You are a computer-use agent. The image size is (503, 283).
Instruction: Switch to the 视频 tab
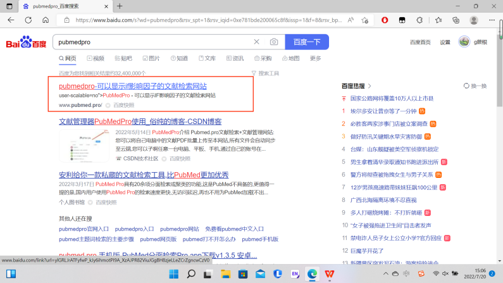point(96,58)
